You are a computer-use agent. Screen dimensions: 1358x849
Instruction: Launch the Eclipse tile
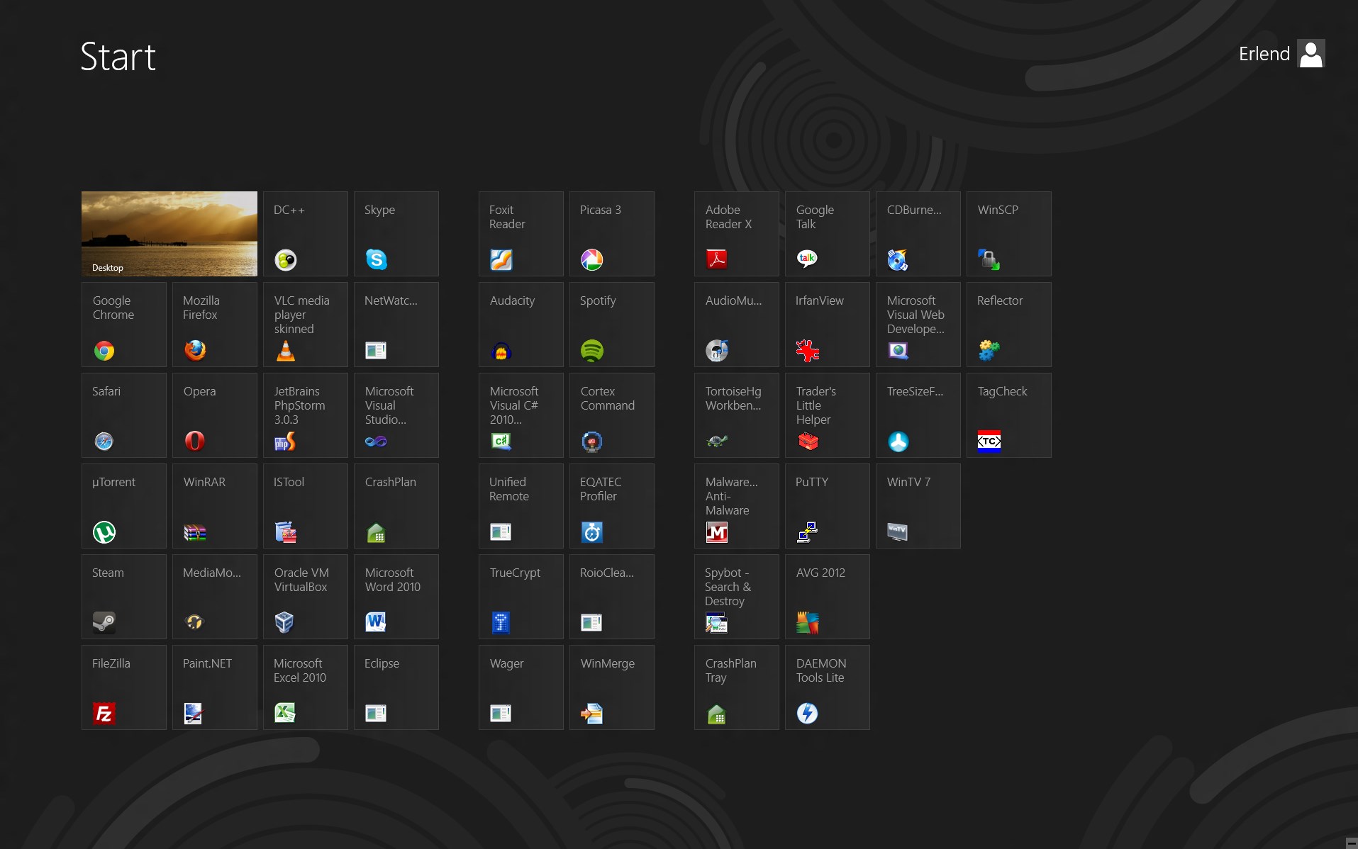(396, 687)
